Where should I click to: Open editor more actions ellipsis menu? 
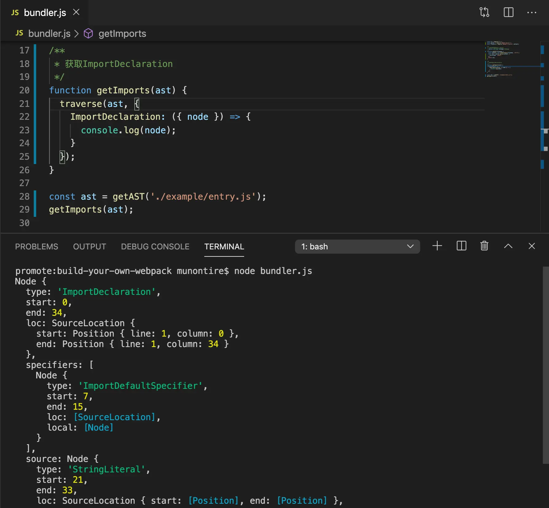[532, 13]
